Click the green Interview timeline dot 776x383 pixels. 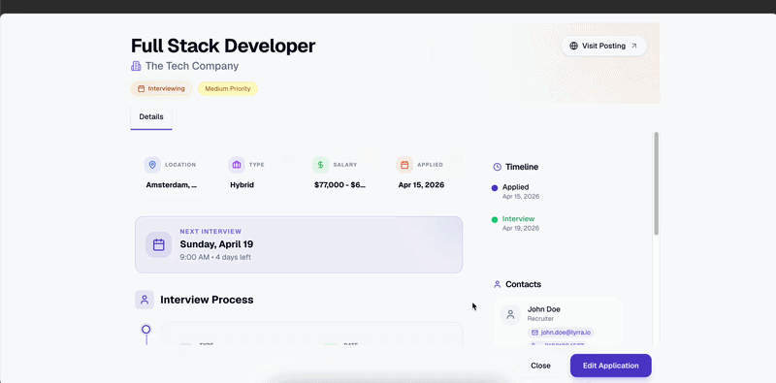click(495, 220)
